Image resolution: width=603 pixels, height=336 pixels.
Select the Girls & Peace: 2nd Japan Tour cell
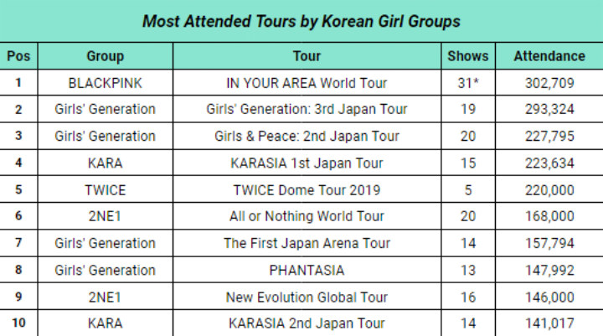307,137
